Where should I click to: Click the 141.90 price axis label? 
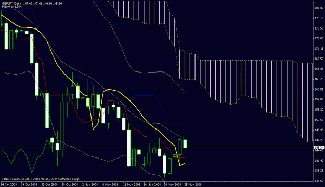pyautogui.click(x=319, y=161)
